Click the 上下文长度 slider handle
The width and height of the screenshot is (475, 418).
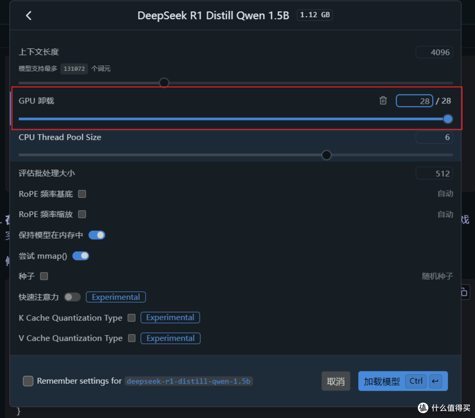(x=164, y=83)
